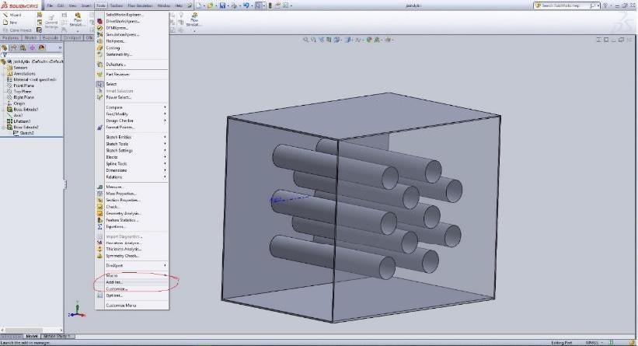Click the DFMXpress icon in menu

tap(99, 28)
